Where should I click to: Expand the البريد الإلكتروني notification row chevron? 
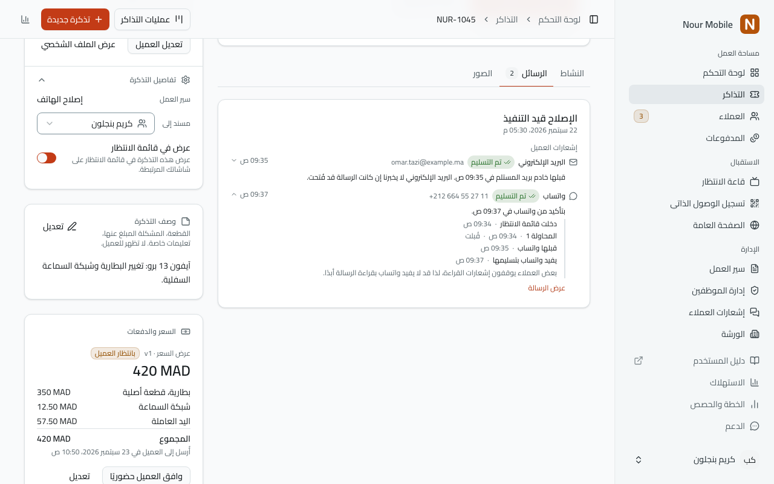point(234,160)
